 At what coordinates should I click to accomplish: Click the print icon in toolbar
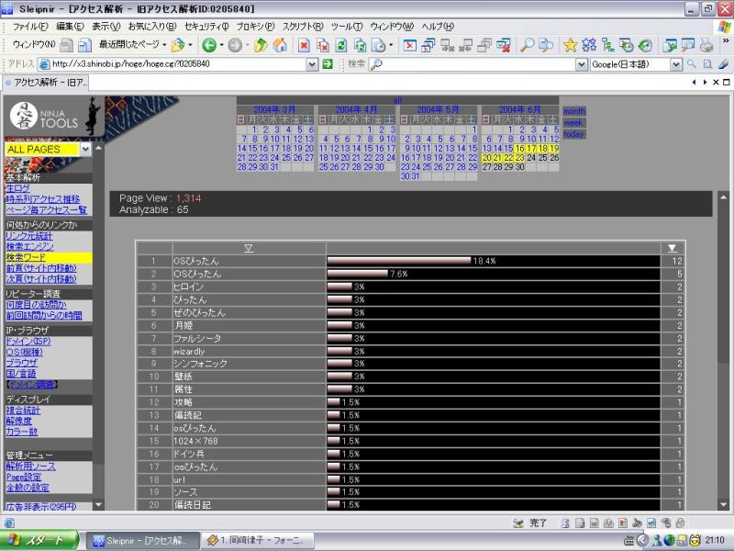coord(706,45)
